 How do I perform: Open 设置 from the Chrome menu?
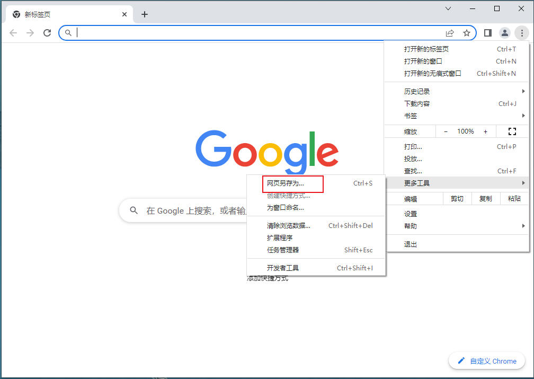[x=457, y=214]
